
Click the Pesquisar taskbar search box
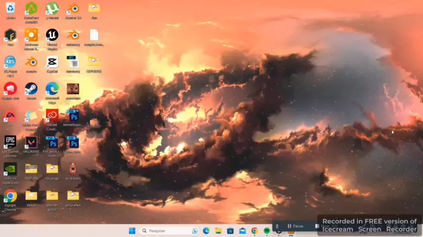(x=169, y=231)
